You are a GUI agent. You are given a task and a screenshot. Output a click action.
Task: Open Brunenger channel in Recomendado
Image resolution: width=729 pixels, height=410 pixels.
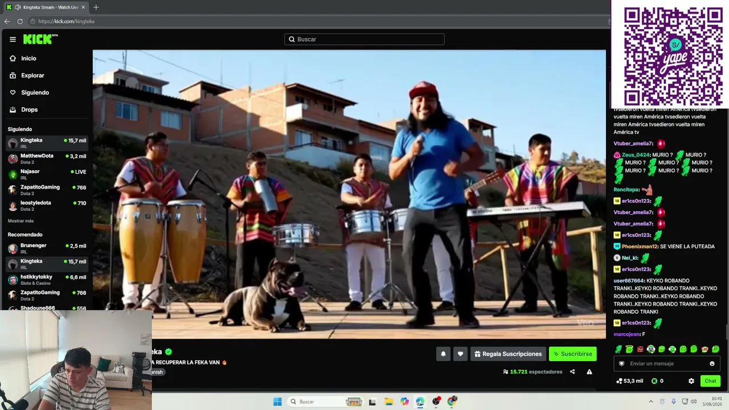pos(47,248)
